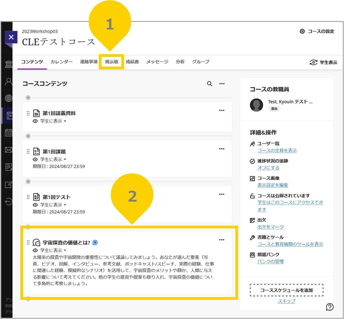Open the Activity Stream globe icon

click(x=9, y=98)
